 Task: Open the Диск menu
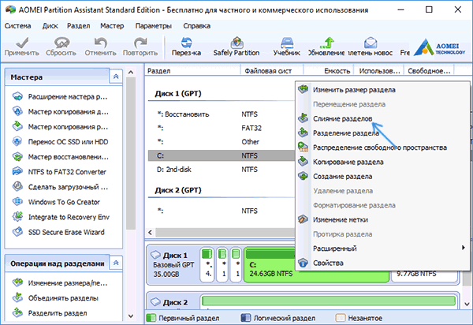tap(50, 26)
